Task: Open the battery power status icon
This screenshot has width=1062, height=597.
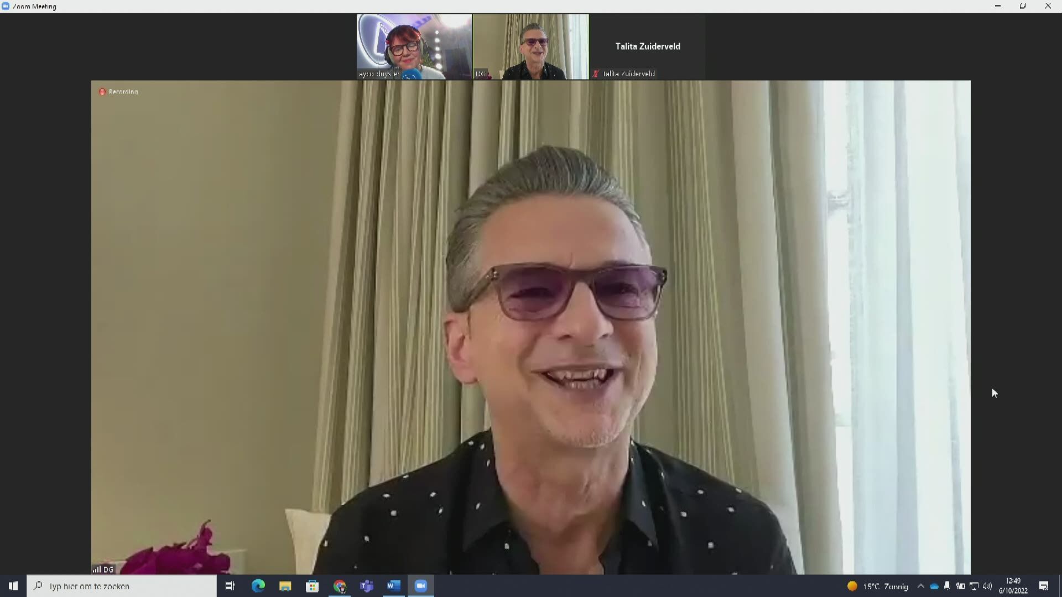Action: [x=961, y=586]
